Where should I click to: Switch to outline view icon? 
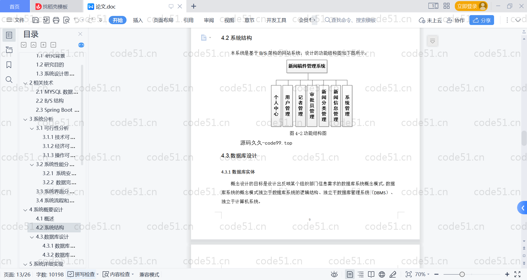361,274
